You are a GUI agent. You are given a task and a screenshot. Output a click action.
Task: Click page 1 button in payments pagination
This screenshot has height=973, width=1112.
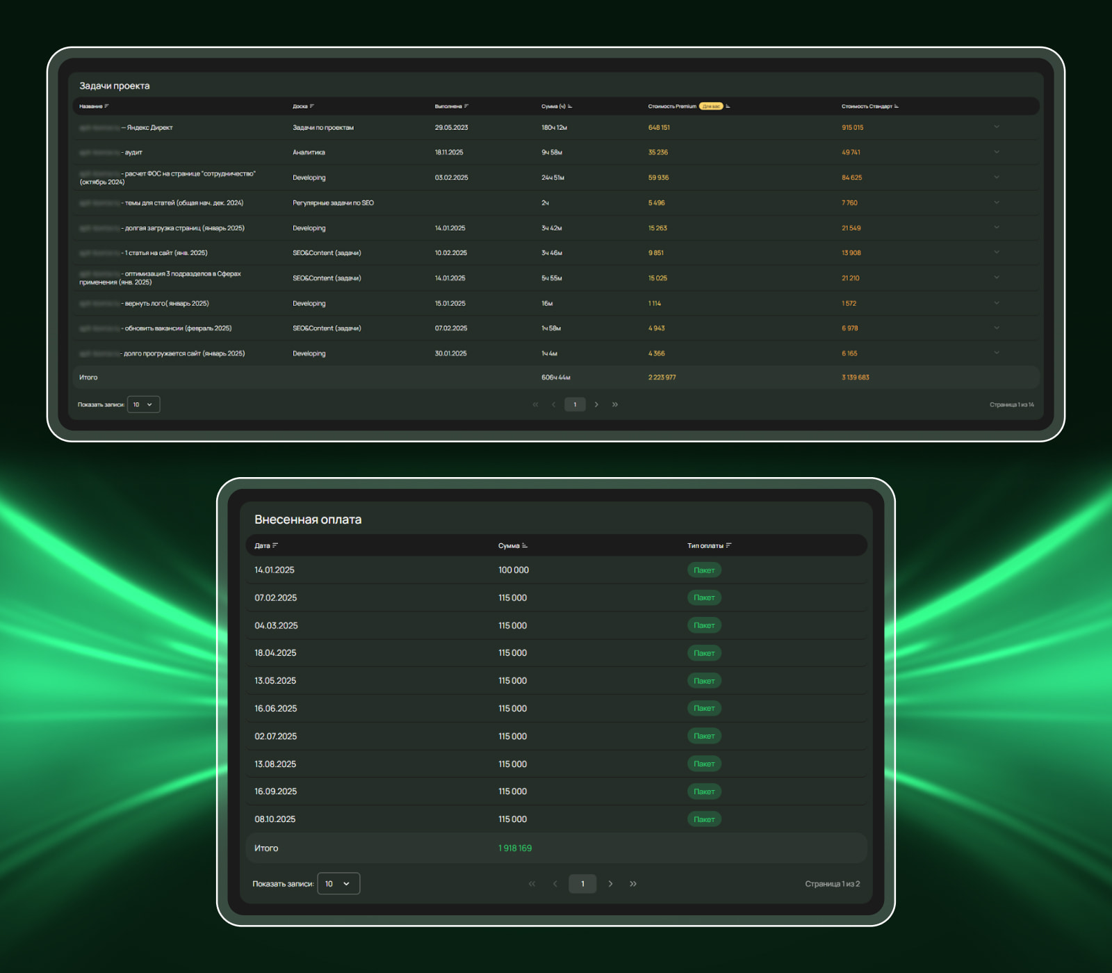click(582, 884)
